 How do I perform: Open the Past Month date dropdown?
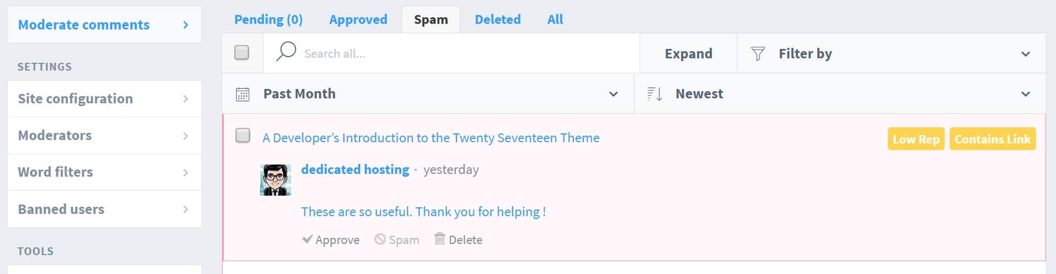click(428, 94)
